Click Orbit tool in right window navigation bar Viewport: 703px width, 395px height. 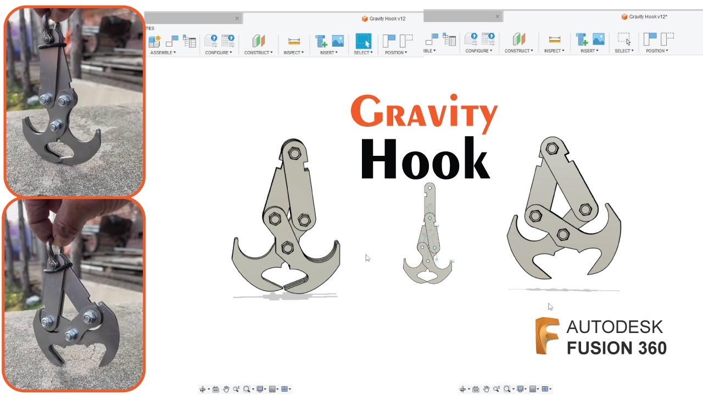462,389
